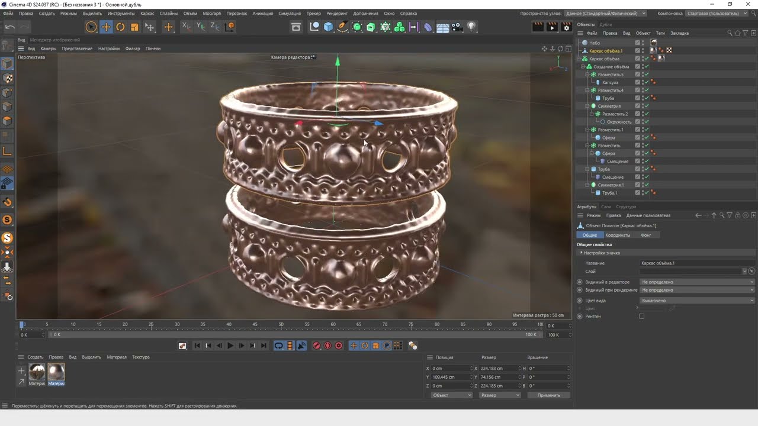
Task: Activate the Rotate tool in the top toolbar
Action: tap(120, 27)
